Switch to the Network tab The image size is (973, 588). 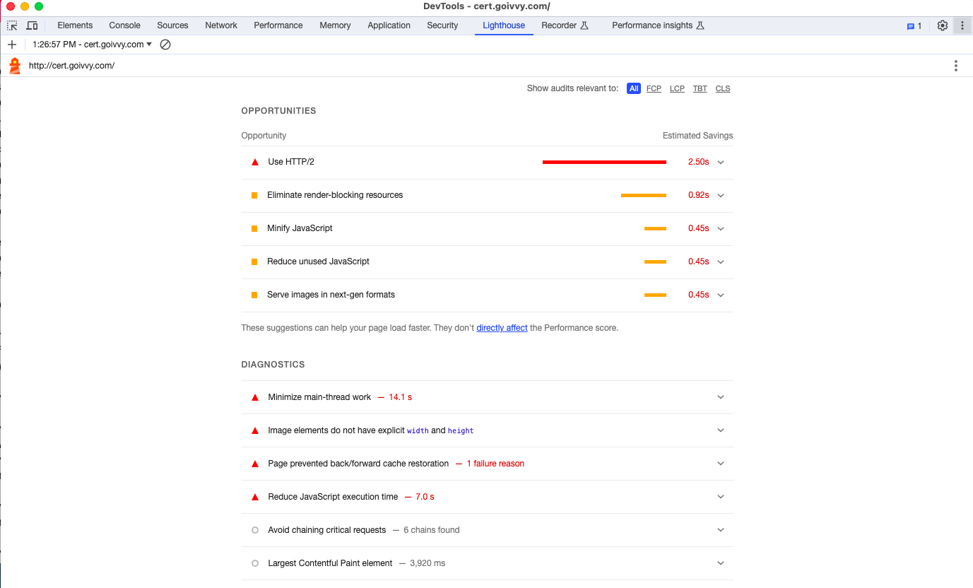(x=221, y=25)
